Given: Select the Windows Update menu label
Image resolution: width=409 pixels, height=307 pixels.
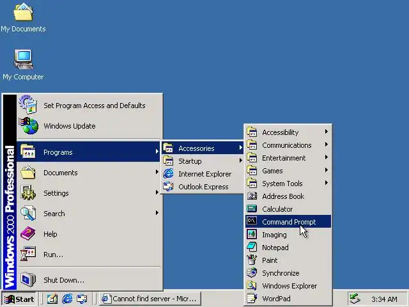Looking at the screenshot, I should coord(70,126).
